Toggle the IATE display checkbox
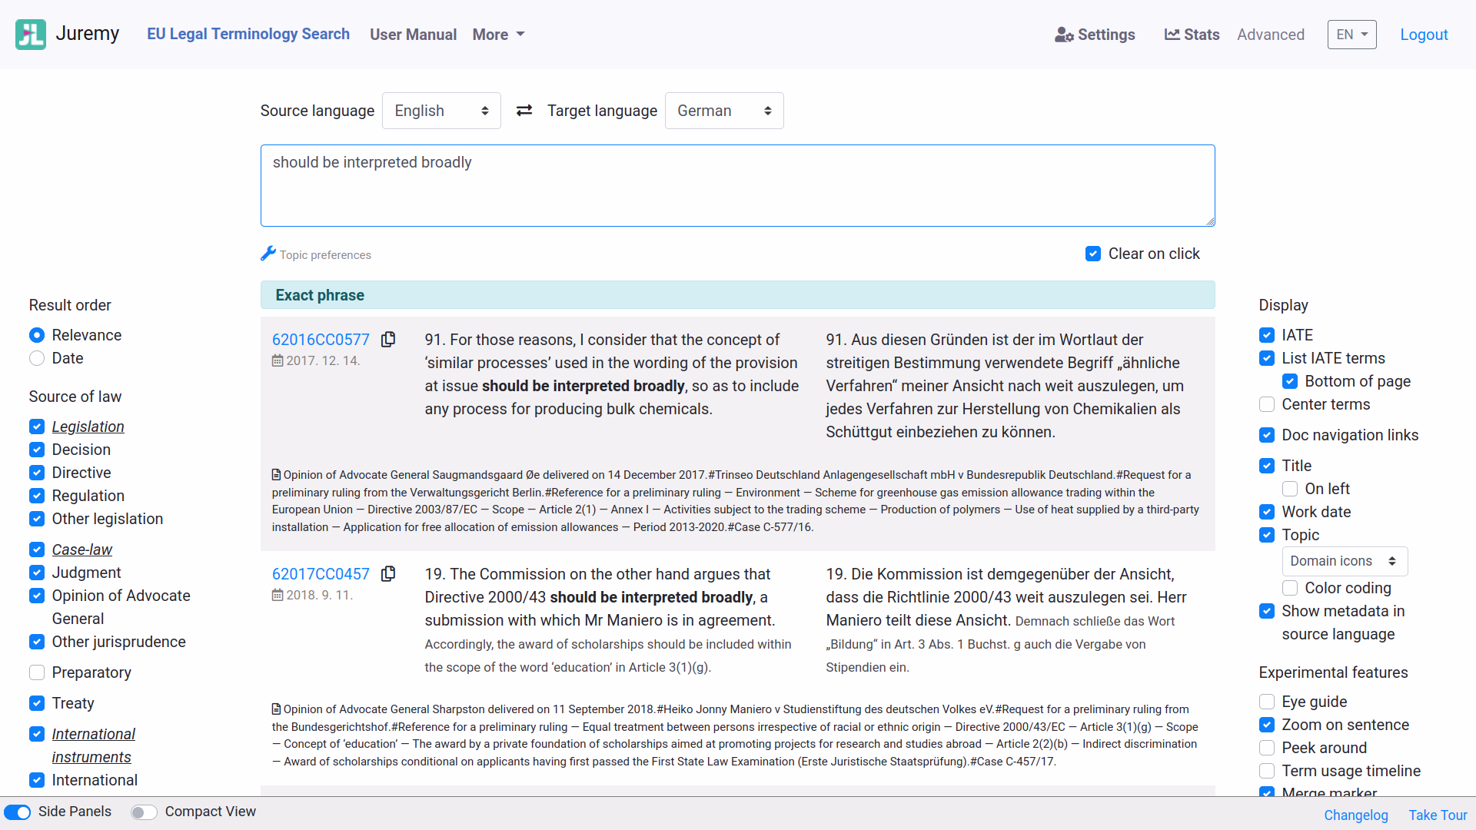 (1267, 335)
